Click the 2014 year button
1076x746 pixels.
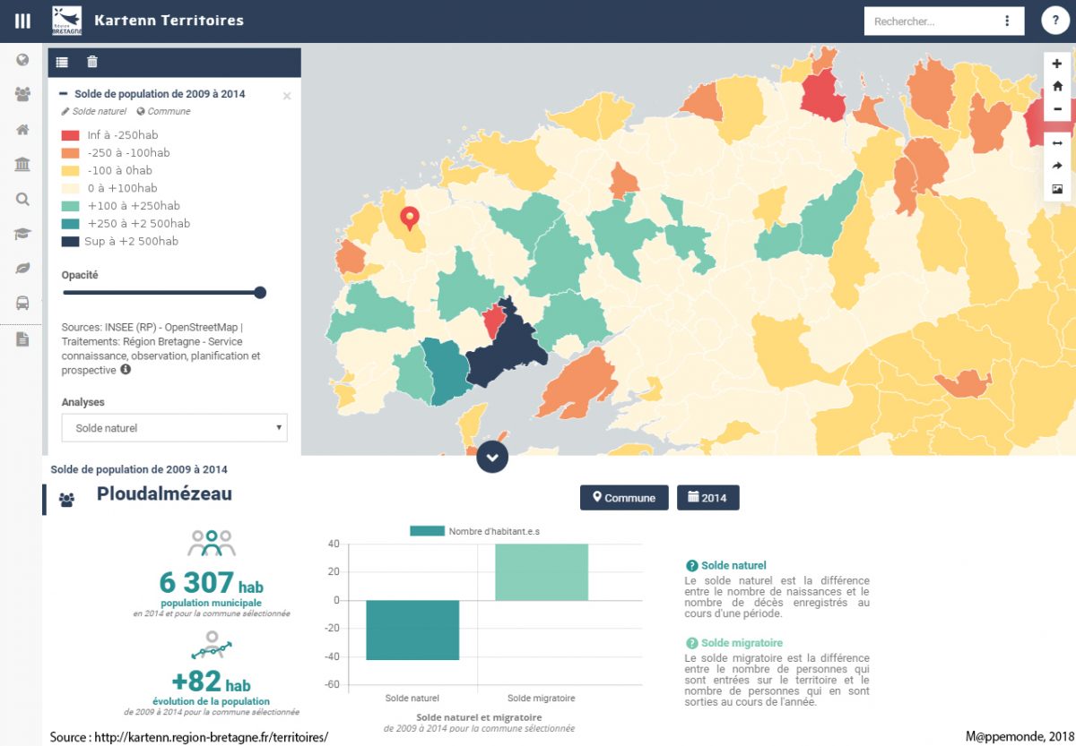click(x=707, y=498)
